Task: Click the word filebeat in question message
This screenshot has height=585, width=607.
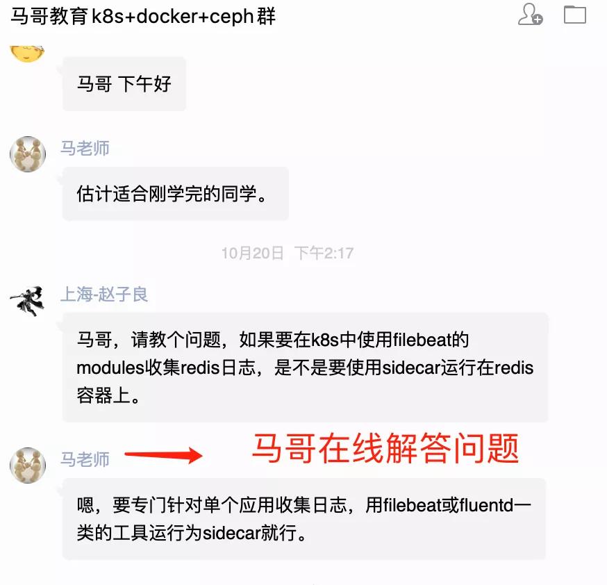Action: 422,340
